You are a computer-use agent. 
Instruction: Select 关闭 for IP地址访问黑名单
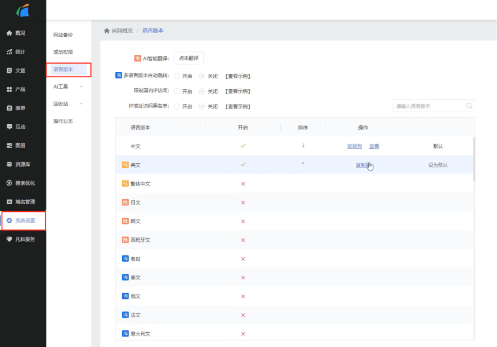coord(202,106)
